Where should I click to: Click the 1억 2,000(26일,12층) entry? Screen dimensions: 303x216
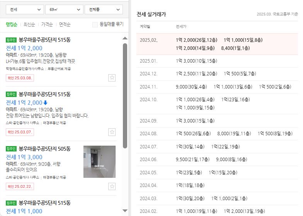click(196, 40)
